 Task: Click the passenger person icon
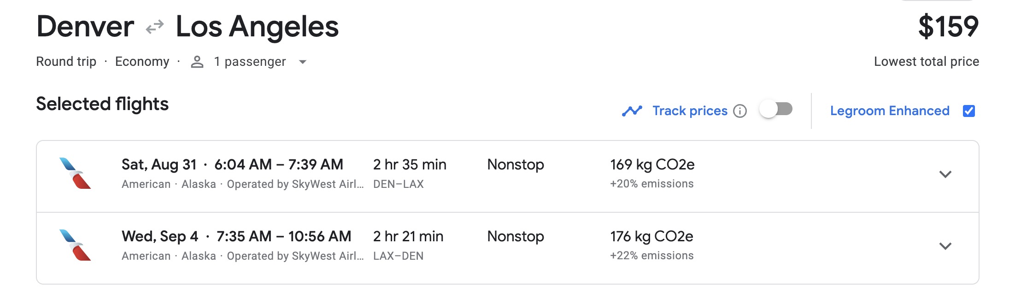pos(197,61)
